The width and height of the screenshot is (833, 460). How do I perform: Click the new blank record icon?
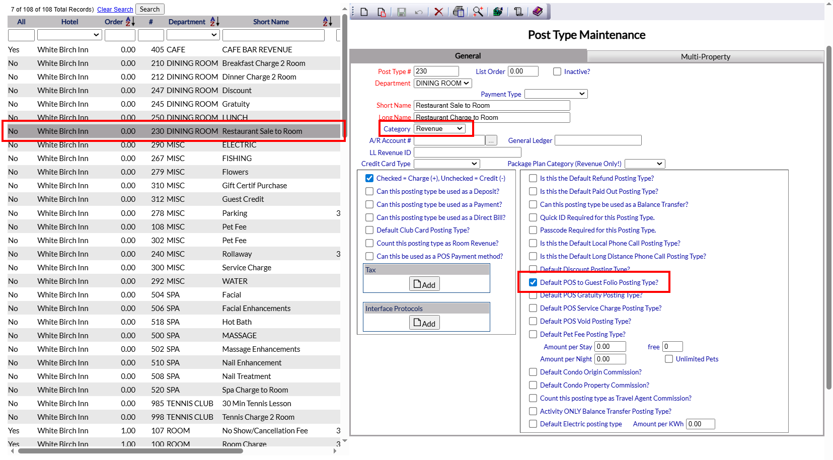364,12
